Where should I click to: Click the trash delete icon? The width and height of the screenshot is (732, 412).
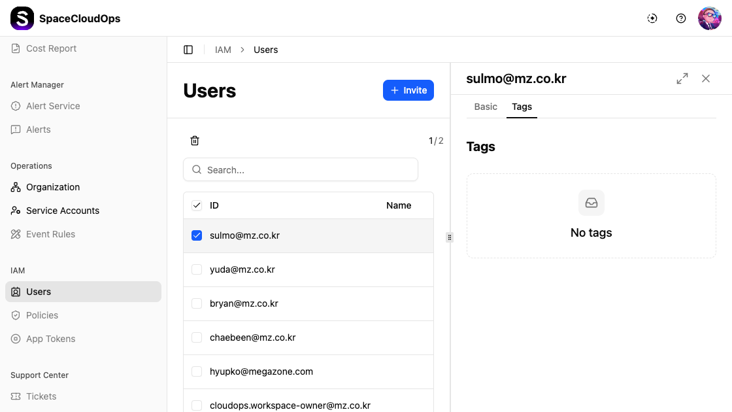tap(195, 141)
